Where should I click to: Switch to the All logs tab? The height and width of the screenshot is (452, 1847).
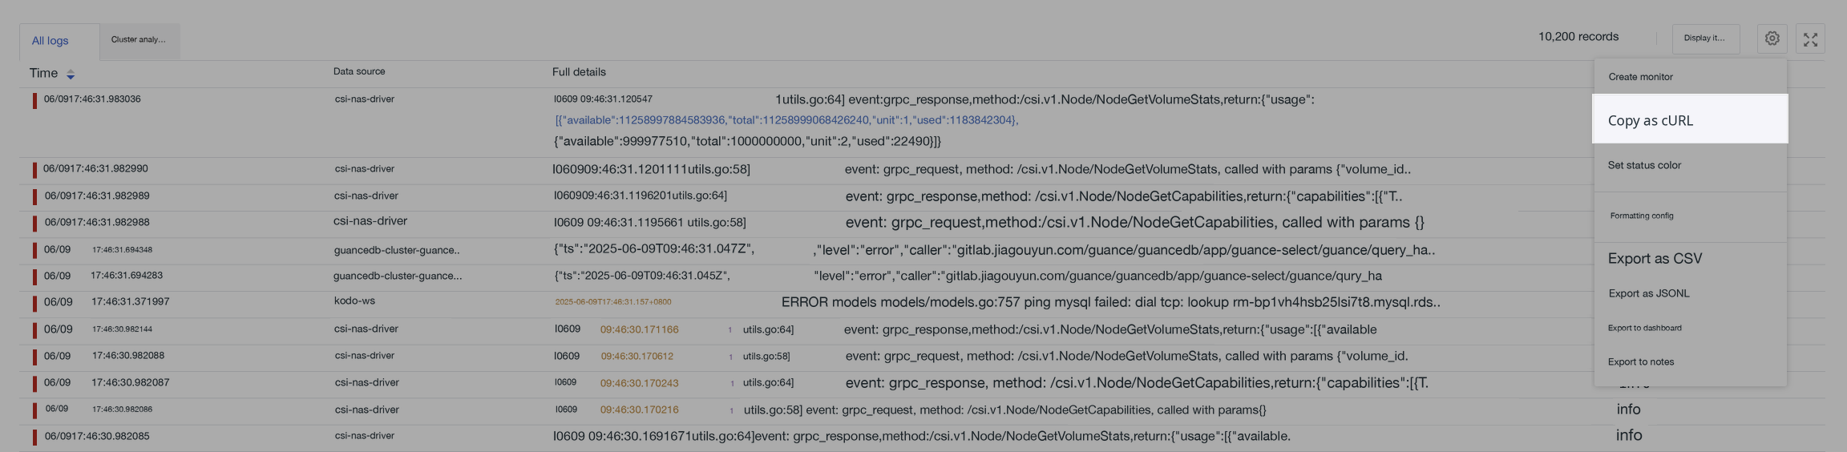tap(50, 41)
